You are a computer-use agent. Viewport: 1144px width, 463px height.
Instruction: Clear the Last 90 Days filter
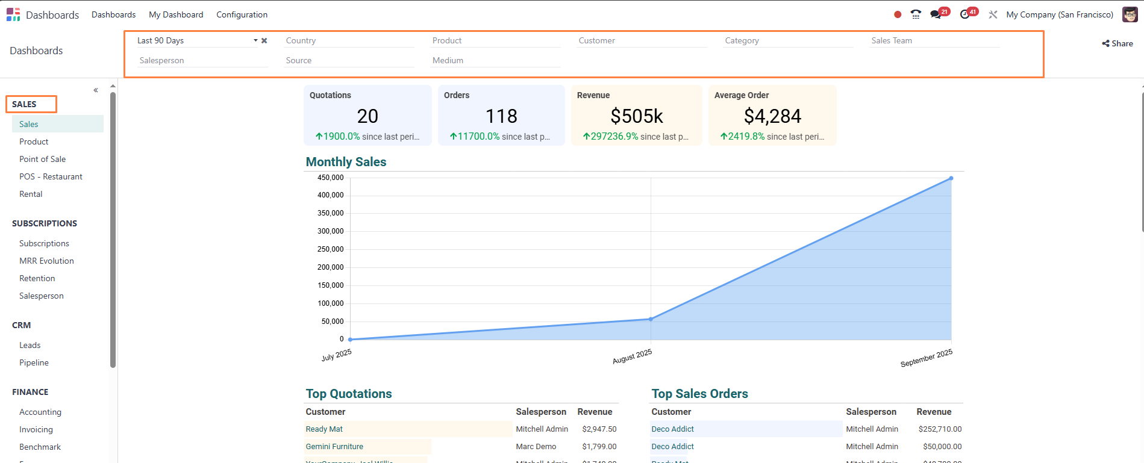(264, 40)
